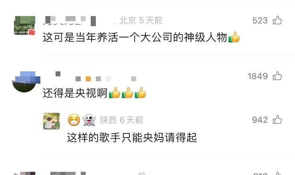The width and height of the screenshot is (295, 175).
Task: Like the comment with 523 likes
Action: (x=277, y=20)
